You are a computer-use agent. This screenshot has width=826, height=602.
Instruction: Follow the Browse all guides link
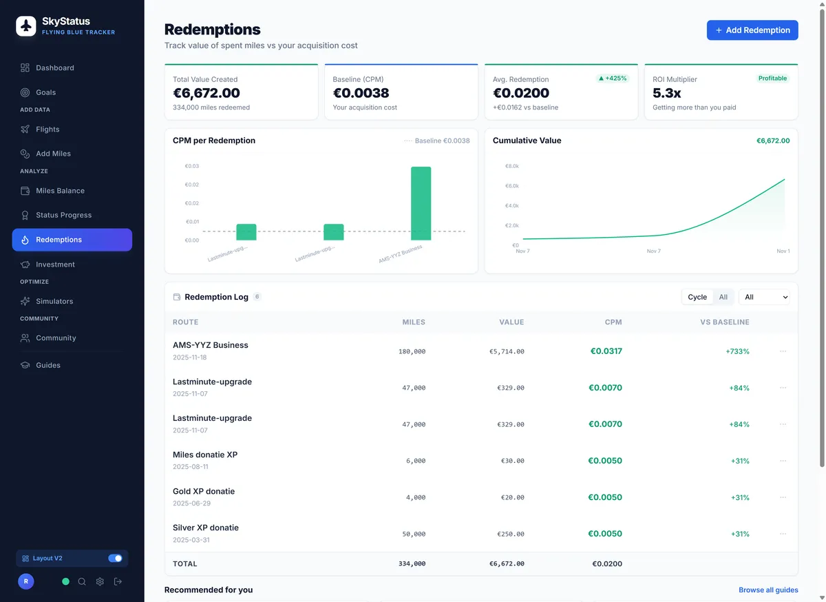click(768, 590)
